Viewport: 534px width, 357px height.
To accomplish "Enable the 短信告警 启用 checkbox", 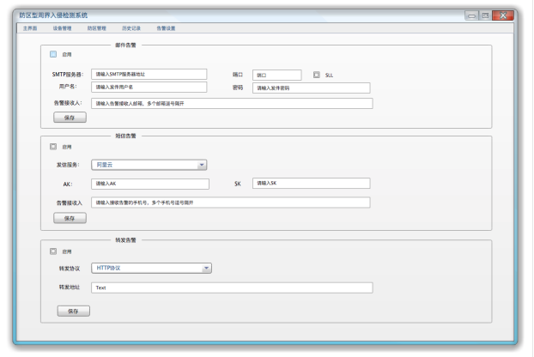I will [53, 146].
